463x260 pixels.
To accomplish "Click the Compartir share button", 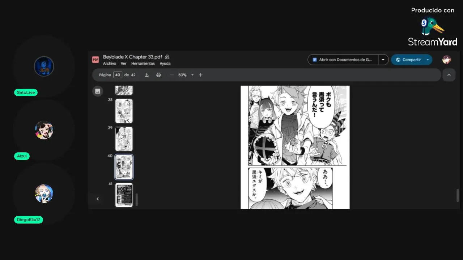I will (408, 60).
